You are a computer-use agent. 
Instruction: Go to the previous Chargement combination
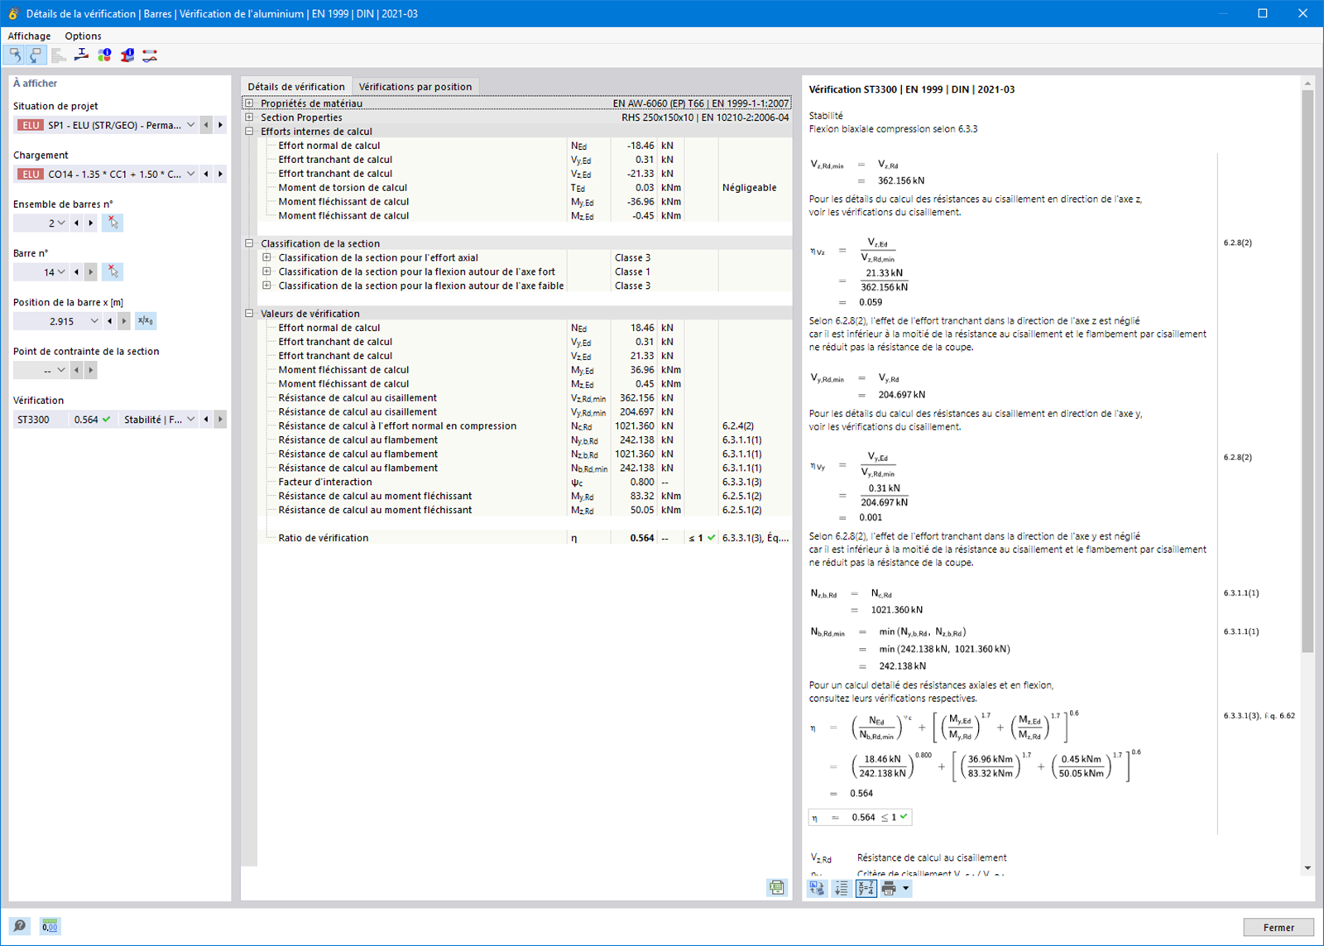point(206,174)
